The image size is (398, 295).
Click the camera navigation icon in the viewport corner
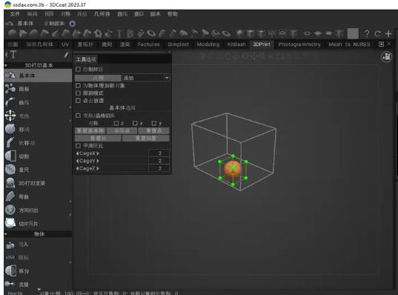tap(386, 56)
